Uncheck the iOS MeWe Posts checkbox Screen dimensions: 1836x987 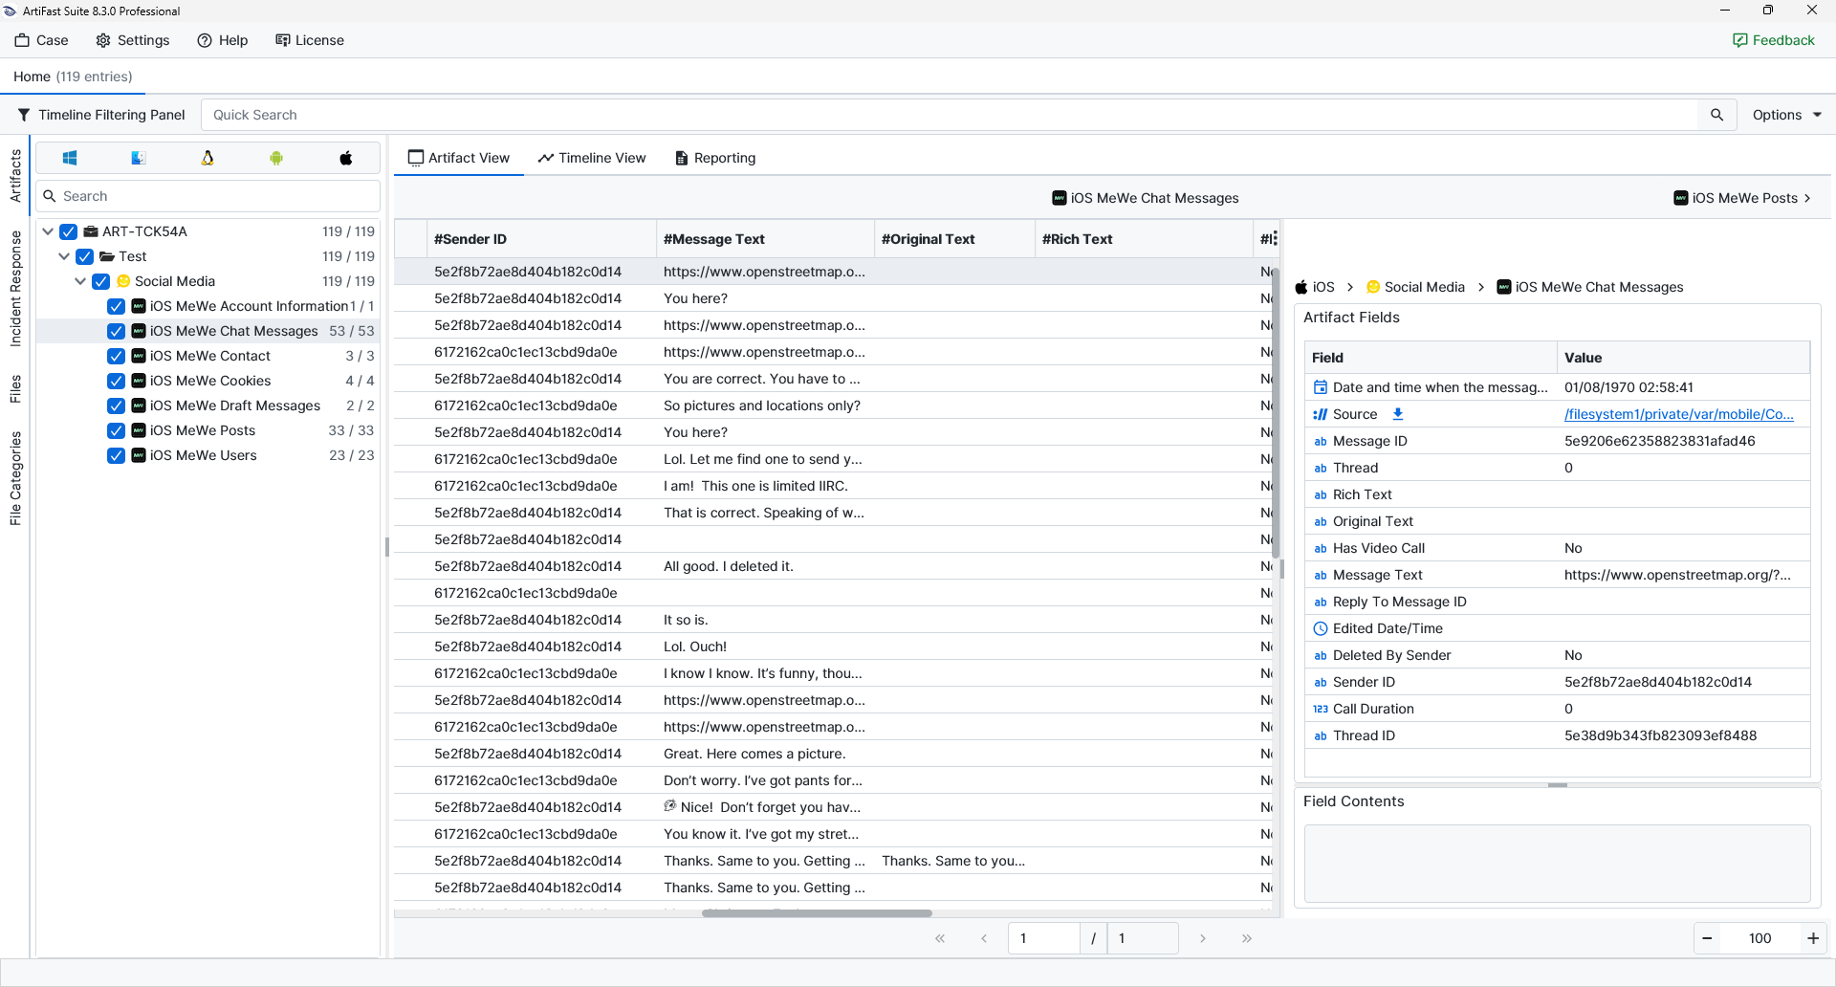coord(116,430)
